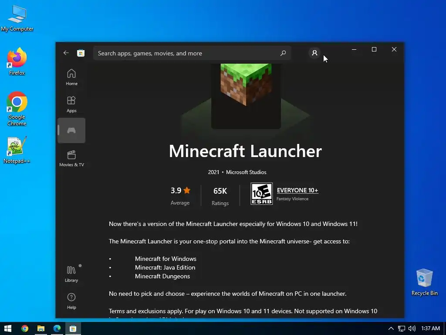Go back with the Store back arrow
The height and width of the screenshot is (335, 446).
tap(66, 53)
